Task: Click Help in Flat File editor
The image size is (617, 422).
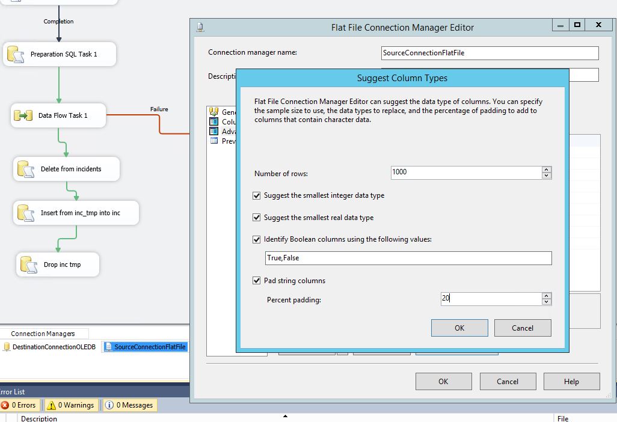Action: [x=571, y=381]
